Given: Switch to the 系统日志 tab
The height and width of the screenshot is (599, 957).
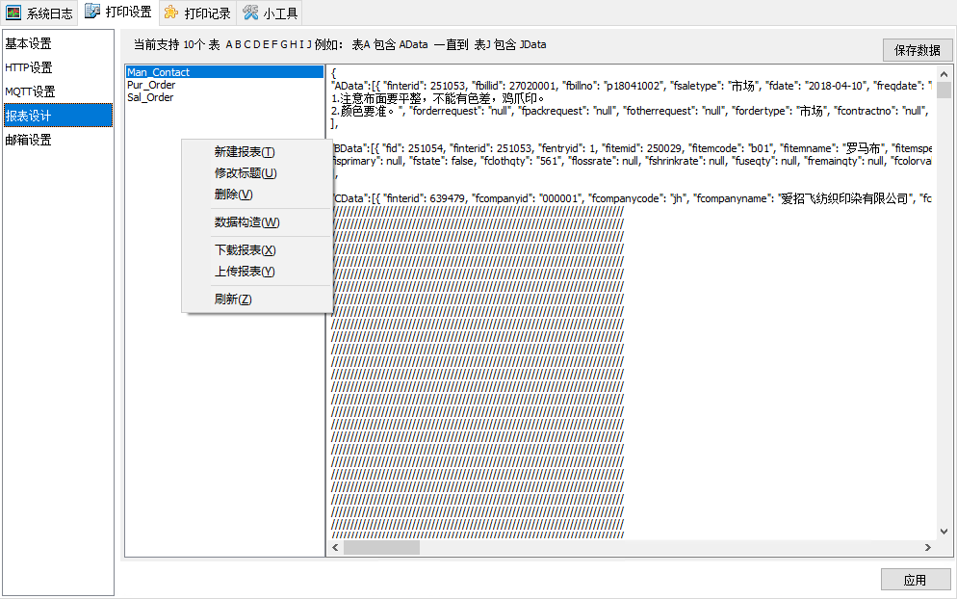Looking at the screenshot, I should 39,13.
